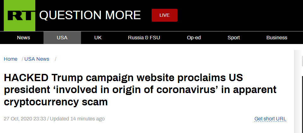Switch to the Op-ed section
The image size is (303, 133).
pyautogui.click(x=194, y=38)
